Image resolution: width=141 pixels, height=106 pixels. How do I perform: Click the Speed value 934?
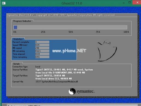(42, 45)
